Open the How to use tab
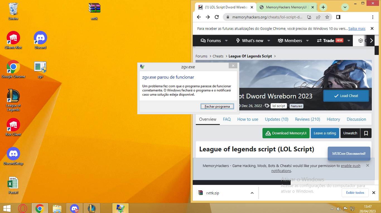Screen dimensions: 381x213 click(x=248, y=119)
